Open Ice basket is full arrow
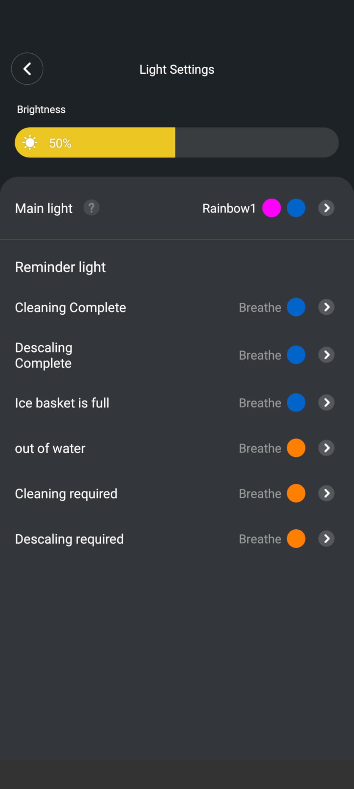The image size is (354, 789). [x=326, y=403]
